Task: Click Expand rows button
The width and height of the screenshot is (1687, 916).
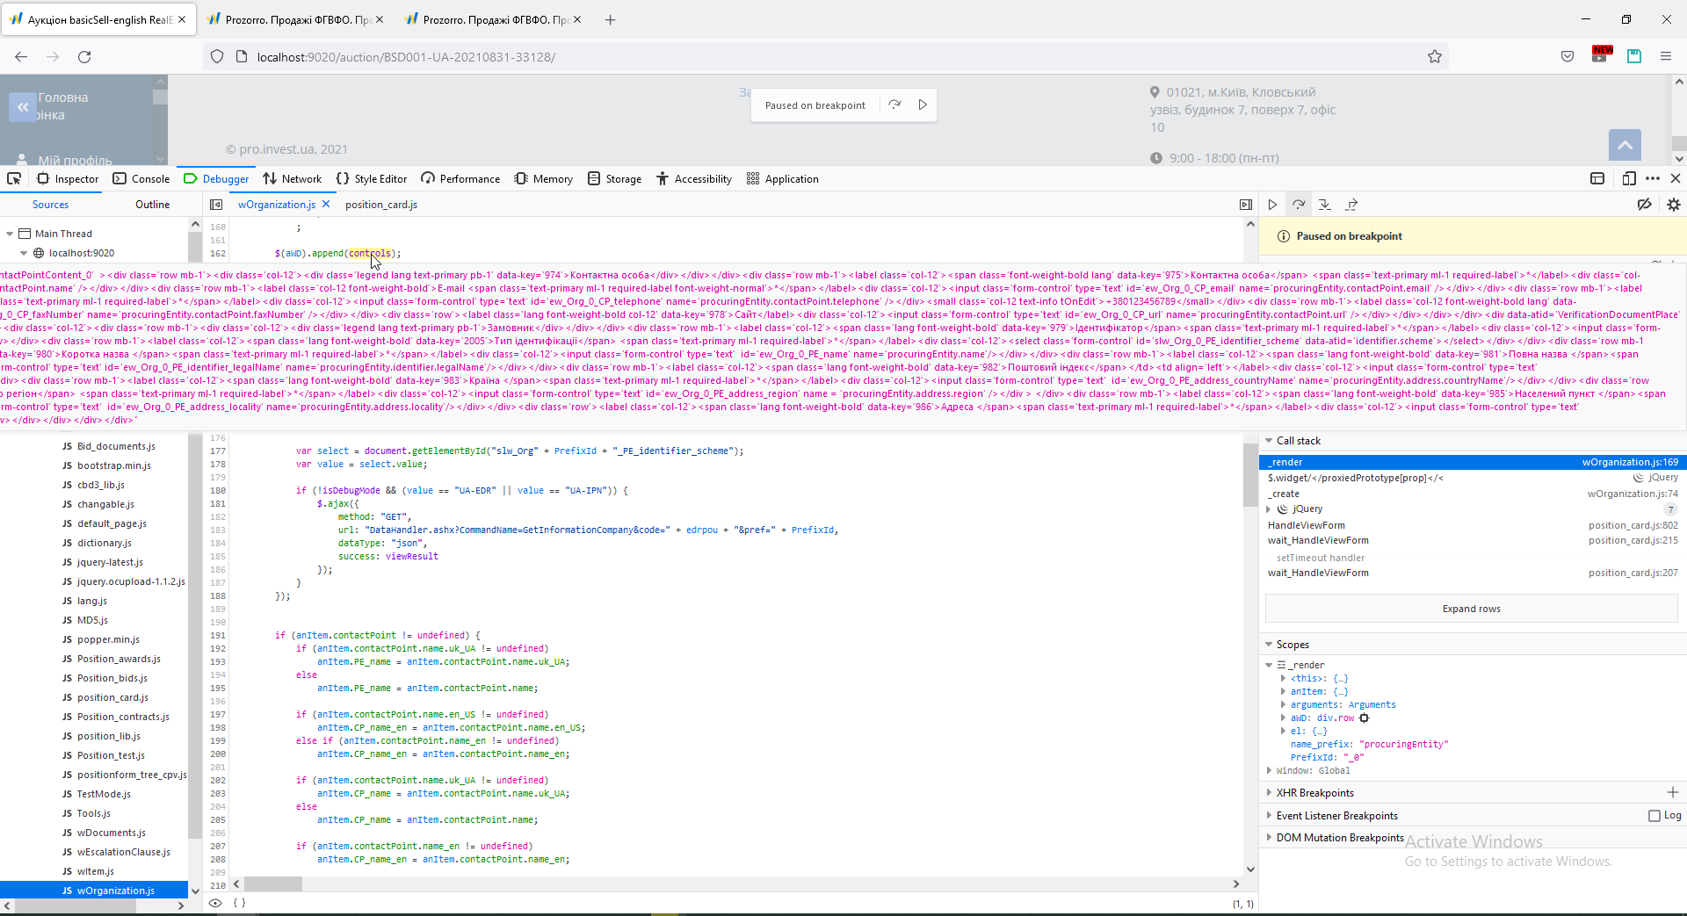Action: tap(1471, 609)
